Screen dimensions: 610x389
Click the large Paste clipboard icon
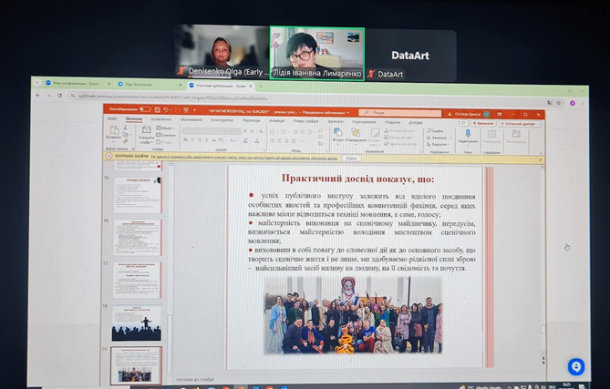pos(114,130)
